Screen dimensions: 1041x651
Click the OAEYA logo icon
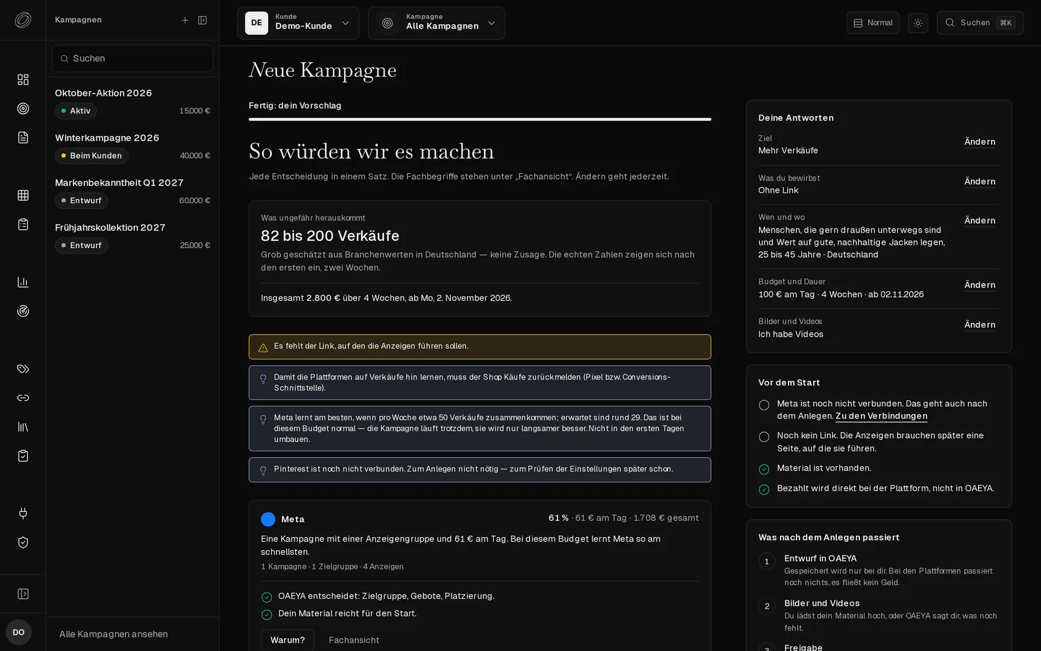tap(23, 20)
